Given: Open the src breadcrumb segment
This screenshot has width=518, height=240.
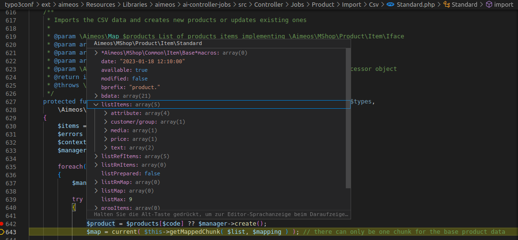Looking at the screenshot, I should (x=243, y=5).
